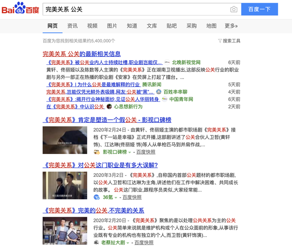Open result 完美的公关,不完美的关系
The height and width of the screenshot is (249, 292).
[x=93, y=210]
